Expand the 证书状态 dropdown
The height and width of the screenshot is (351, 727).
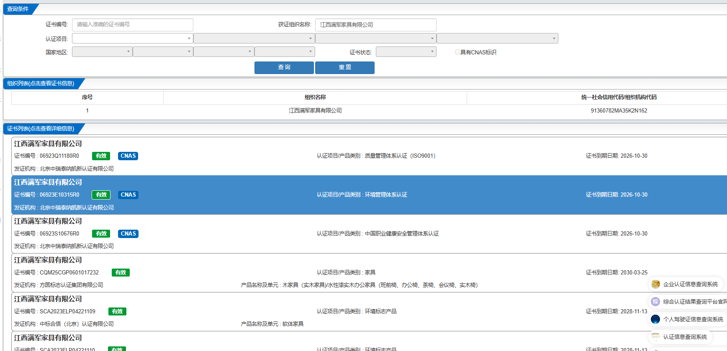click(x=406, y=52)
